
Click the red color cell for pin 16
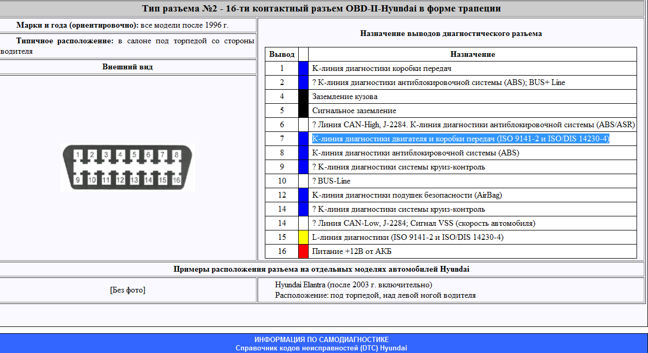click(303, 251)
